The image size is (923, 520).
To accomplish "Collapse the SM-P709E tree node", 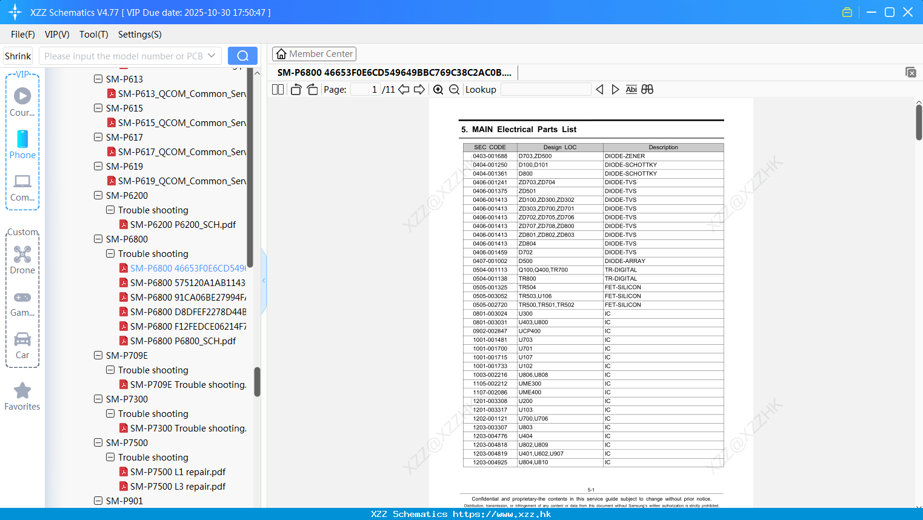I will coord(98,355).
